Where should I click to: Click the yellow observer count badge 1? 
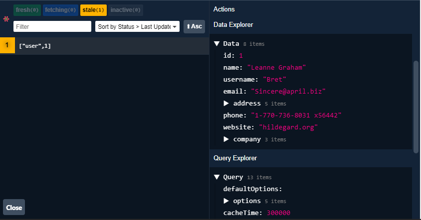pyautogui.click(x=7, y=45)
